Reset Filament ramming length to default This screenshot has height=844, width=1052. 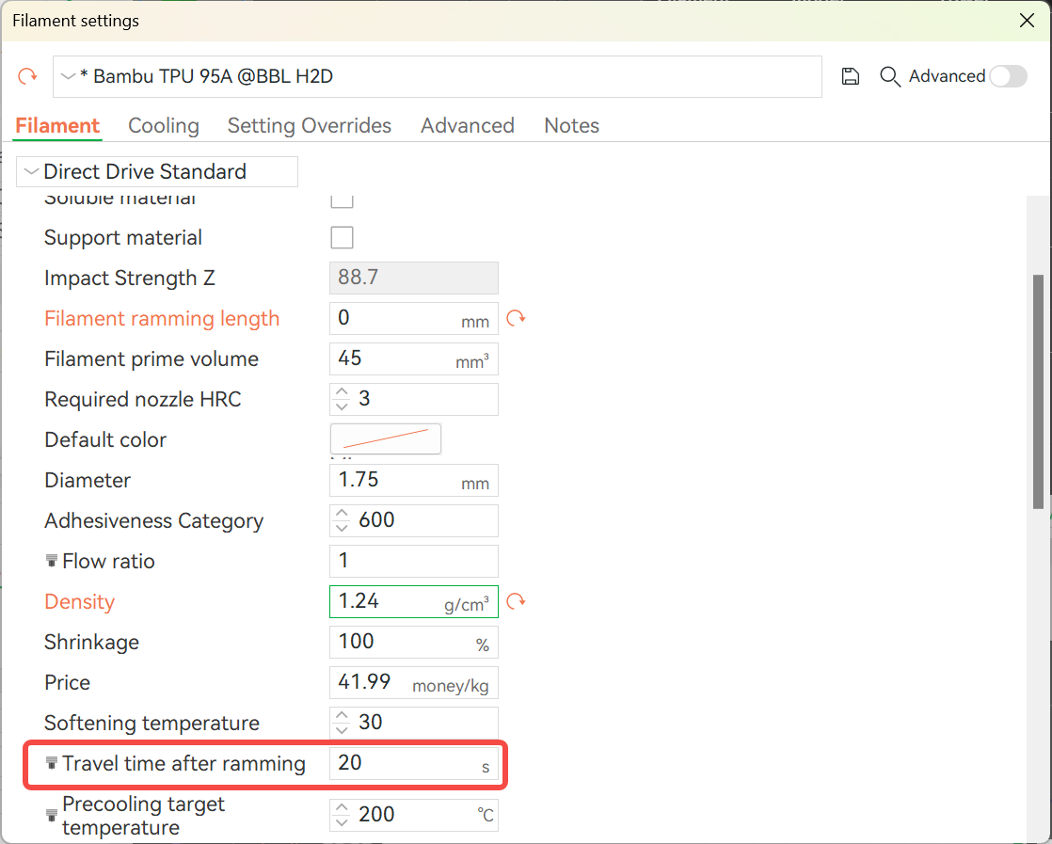click(x=516, y=318)
